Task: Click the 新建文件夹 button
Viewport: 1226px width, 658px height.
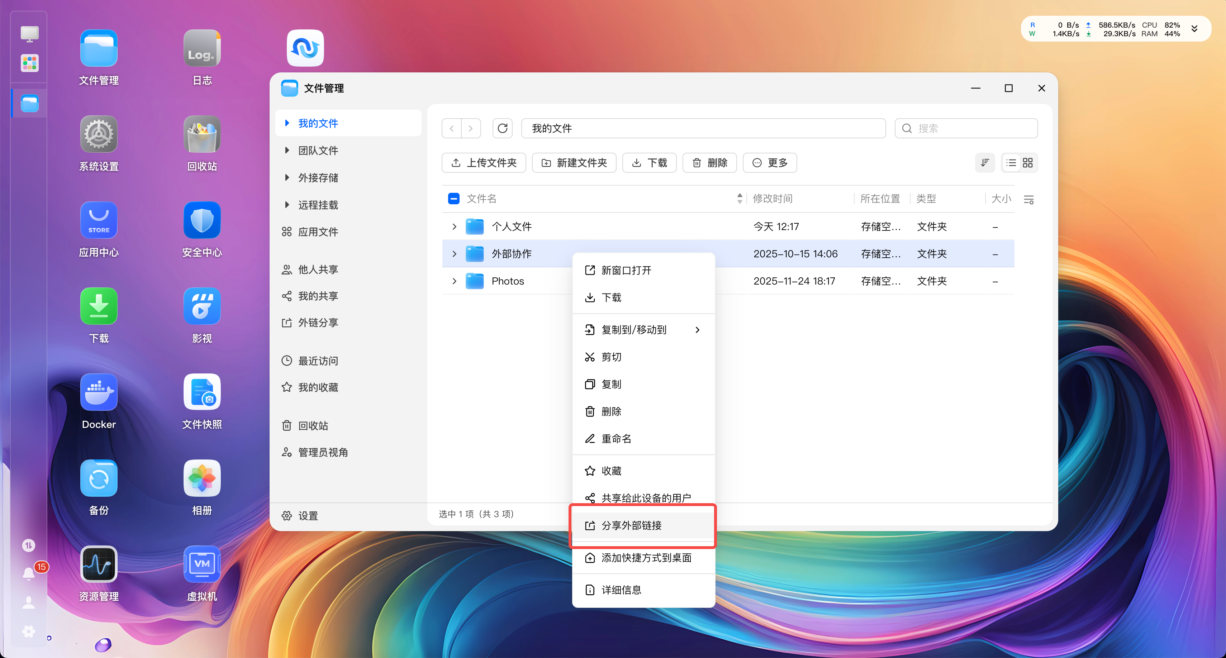Action: pyautogui.click(x=574, y=163)
